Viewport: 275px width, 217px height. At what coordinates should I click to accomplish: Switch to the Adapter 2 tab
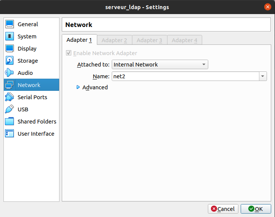pos(114,40)
